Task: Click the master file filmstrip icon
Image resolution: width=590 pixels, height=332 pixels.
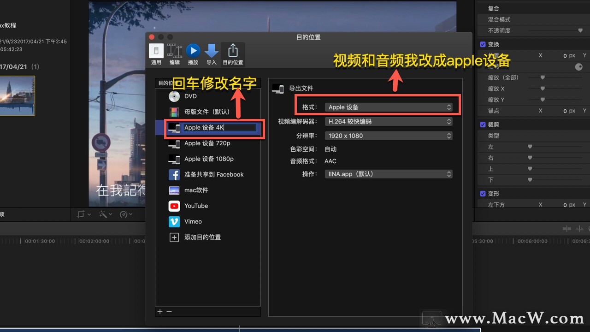Action: tap(174, 112)
